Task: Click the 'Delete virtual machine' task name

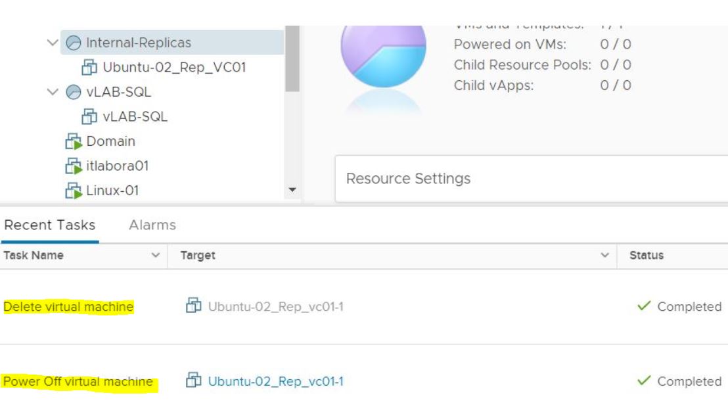Action: (x=68, y=306)
